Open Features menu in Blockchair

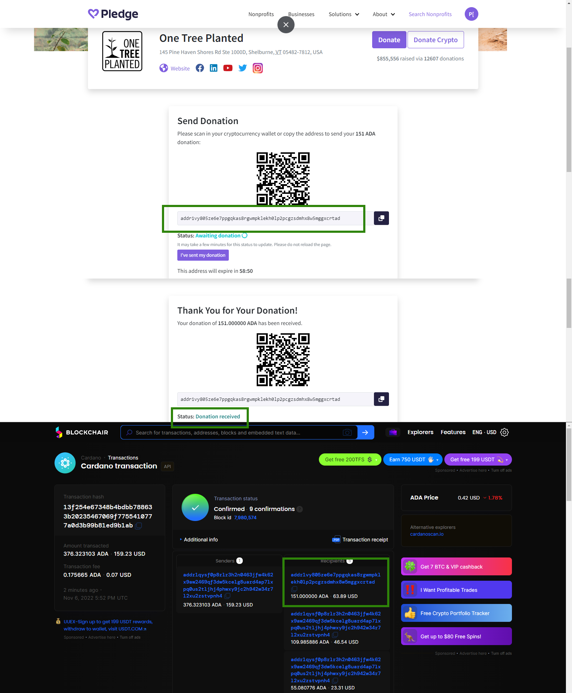[453, 432]
